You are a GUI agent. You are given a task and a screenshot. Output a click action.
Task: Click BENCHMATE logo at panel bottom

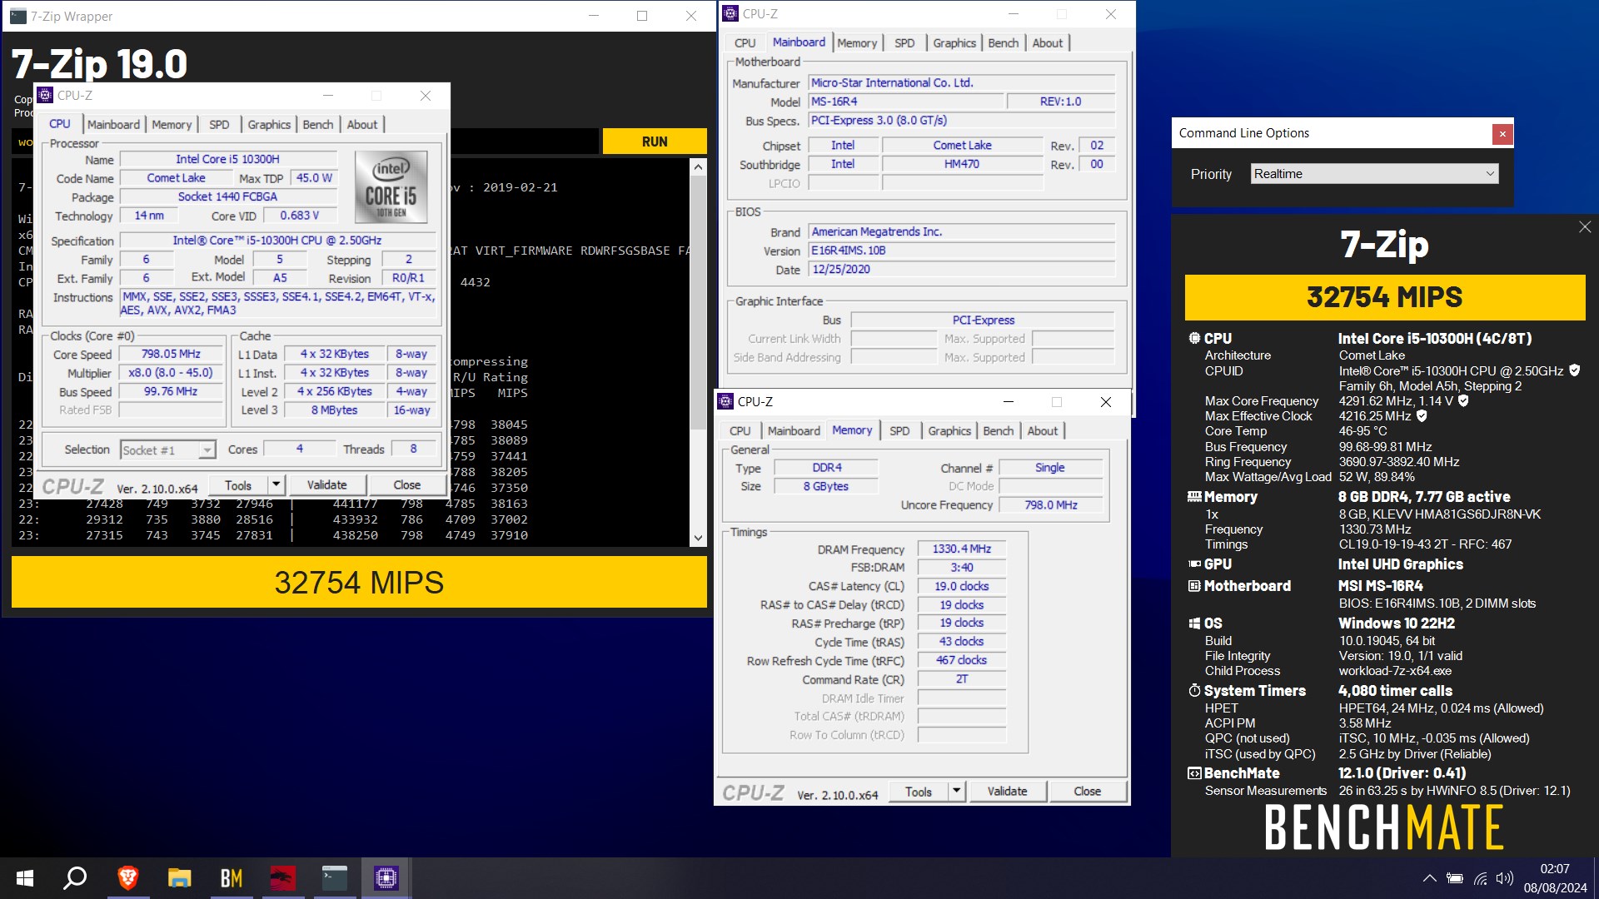(1384, 827)
